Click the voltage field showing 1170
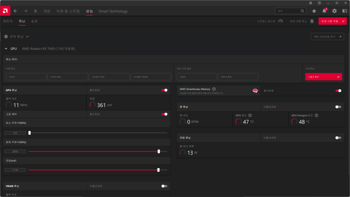 point(15,170)
